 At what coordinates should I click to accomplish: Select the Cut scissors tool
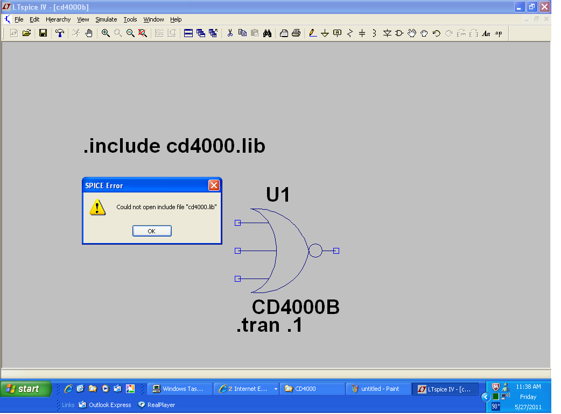(230, 33)
